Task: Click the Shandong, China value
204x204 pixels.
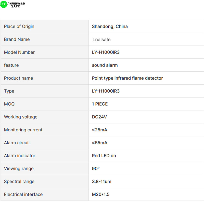Action: 110,27
